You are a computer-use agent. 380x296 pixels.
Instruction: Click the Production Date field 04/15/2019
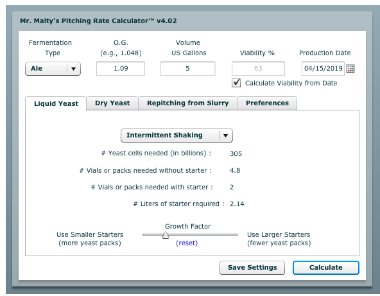(x=323, y=69)
